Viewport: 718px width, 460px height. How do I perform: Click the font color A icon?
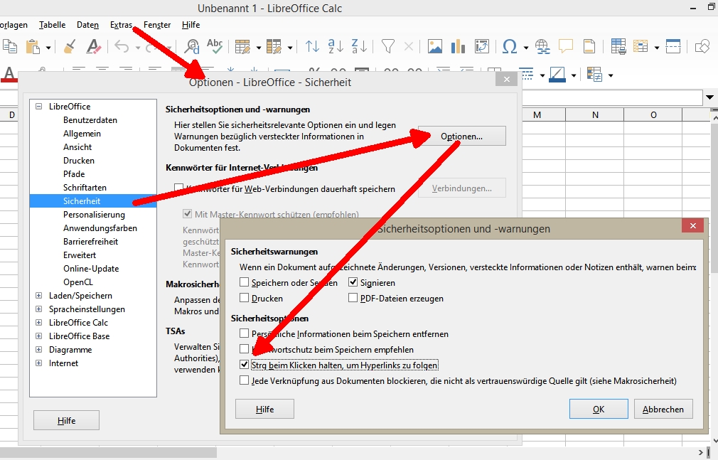click(x=9, y=74)
